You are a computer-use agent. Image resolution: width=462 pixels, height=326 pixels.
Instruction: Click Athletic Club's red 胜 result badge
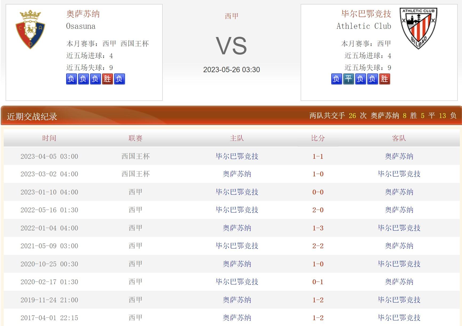[x=384, y=79]
